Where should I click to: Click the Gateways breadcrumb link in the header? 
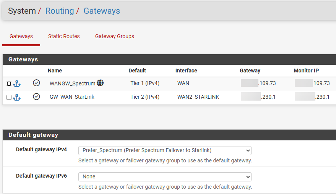[x=102, y=11]
